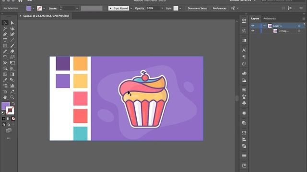
Task: Open align-to dropdown beside Preferences
Action: pyautogui.click(x=237, y=8)
